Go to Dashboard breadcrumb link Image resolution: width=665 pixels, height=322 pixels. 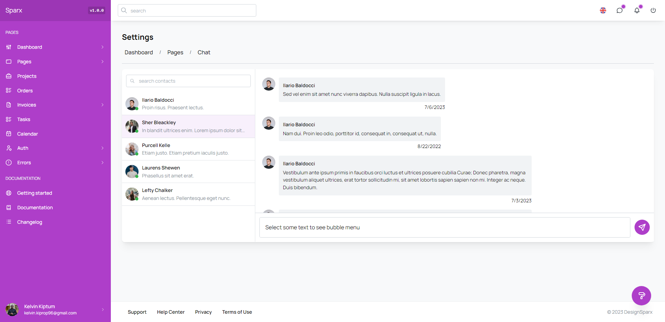click(139, 53)
